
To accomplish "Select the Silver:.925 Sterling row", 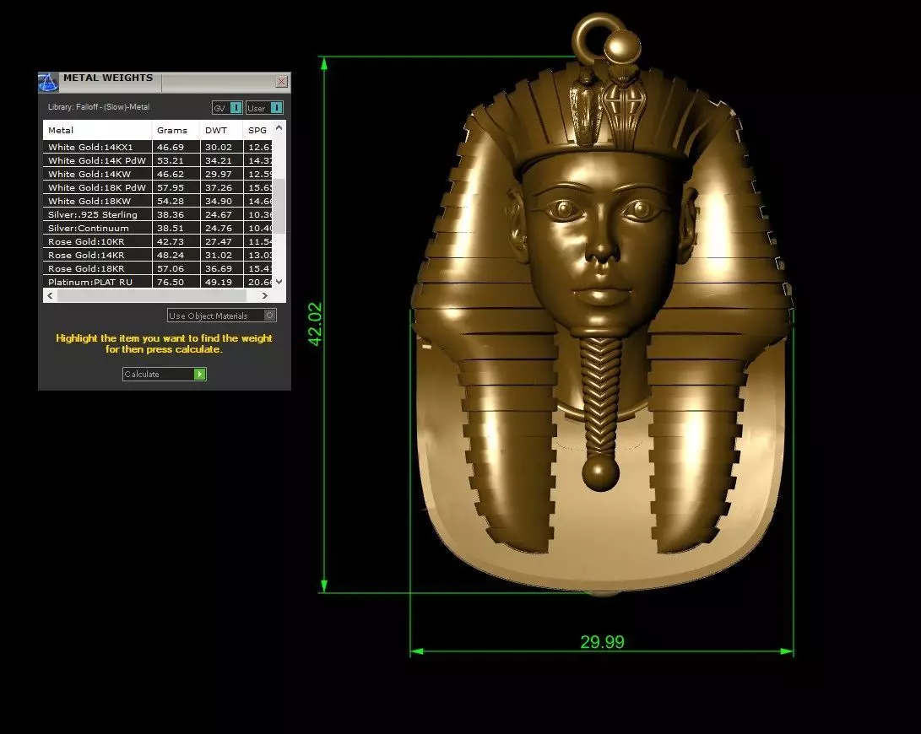I will coord(158,214).
